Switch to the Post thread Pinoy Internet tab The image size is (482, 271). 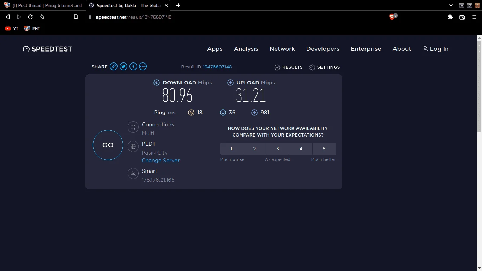pos(43,5)
